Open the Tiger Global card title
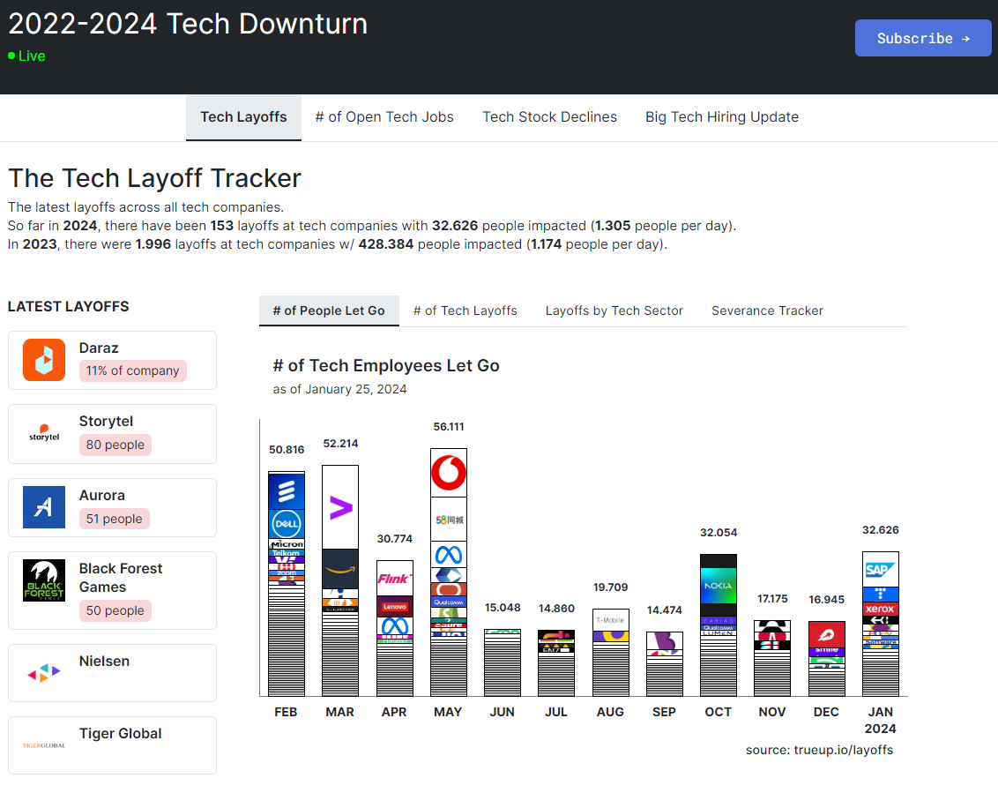The image size is (998, 808). pyautogui.click(x=120, y=734)
